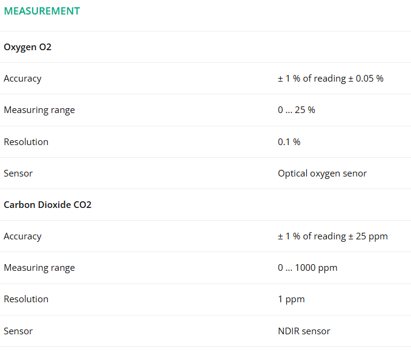Click the oxygen Measuring range label
Image resolution: width=411 pixels, height=350 pixels.
(x=39, y=110)
